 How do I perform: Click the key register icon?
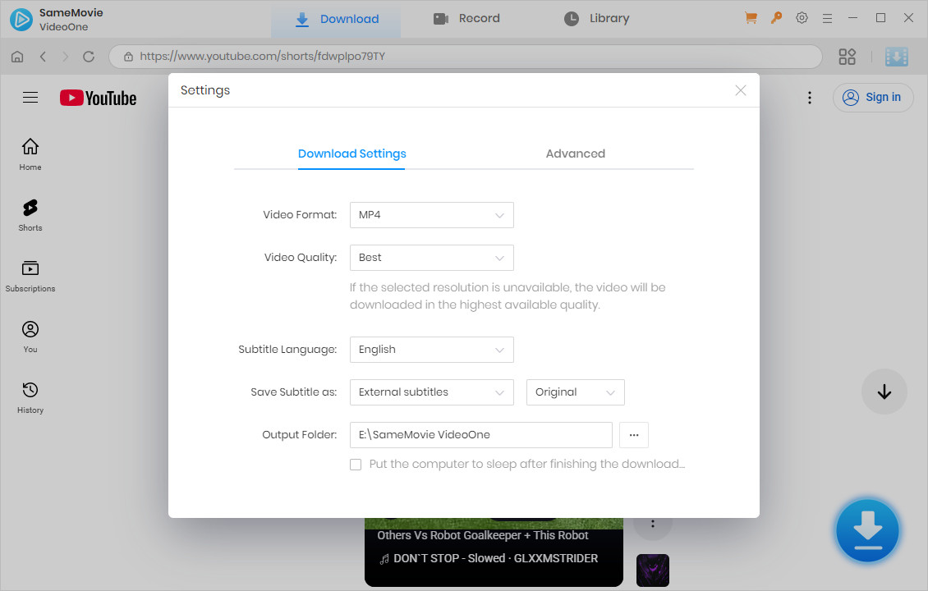click(777, 18)
